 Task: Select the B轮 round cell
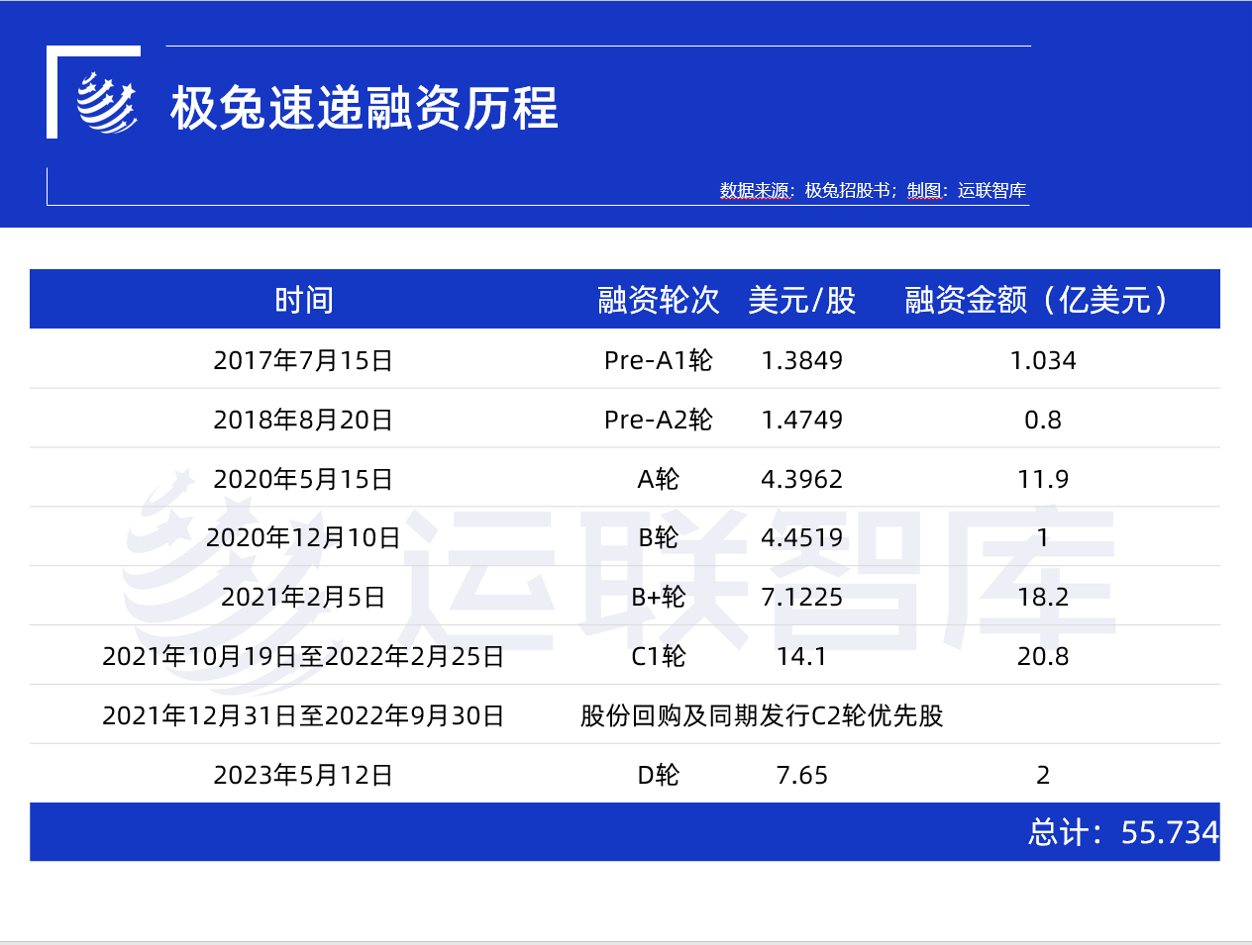[x=659, y=537]
